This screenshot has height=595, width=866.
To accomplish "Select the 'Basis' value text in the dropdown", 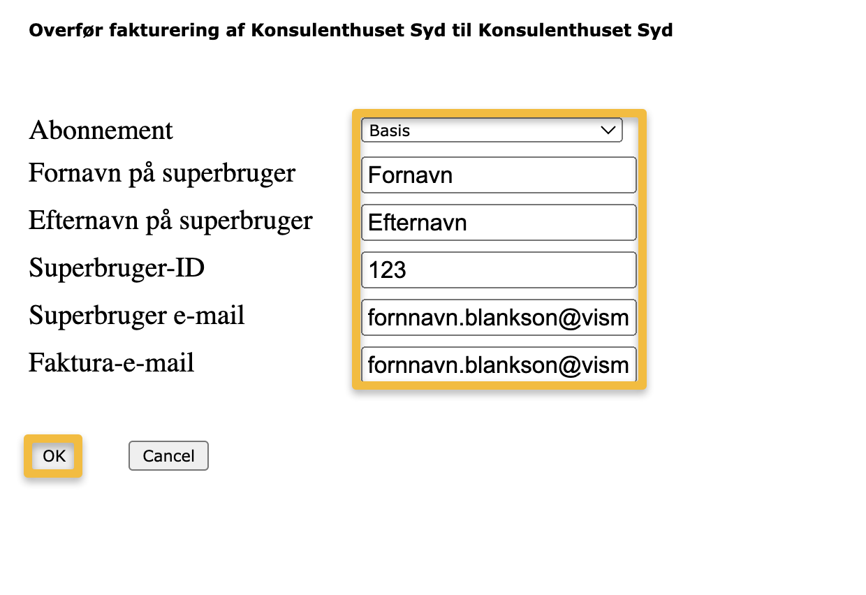I will click(x=390, y=131).
